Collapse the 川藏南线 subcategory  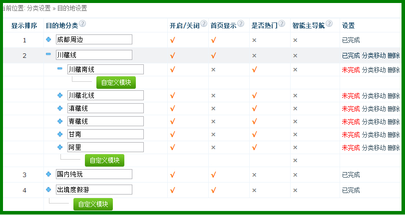tap(60, 69)
